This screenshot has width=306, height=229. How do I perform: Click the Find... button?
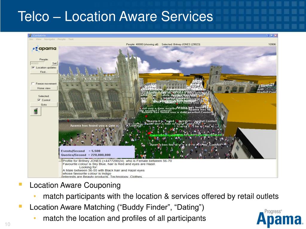click(x=44, y=72)
